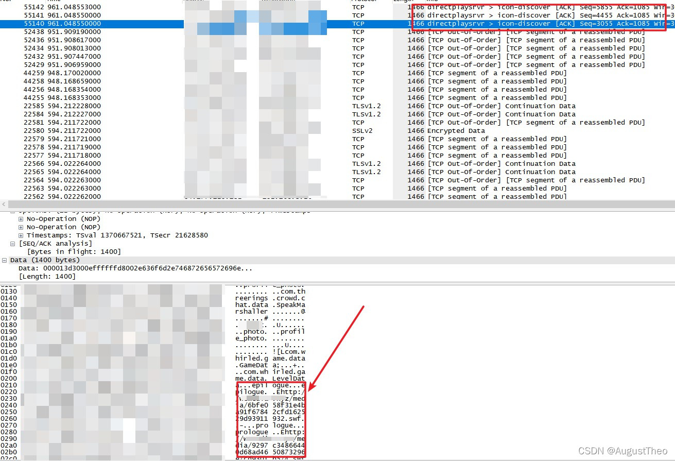
Task: Click Timestamps TSval 1370667521 text
Action: point(117,235)
